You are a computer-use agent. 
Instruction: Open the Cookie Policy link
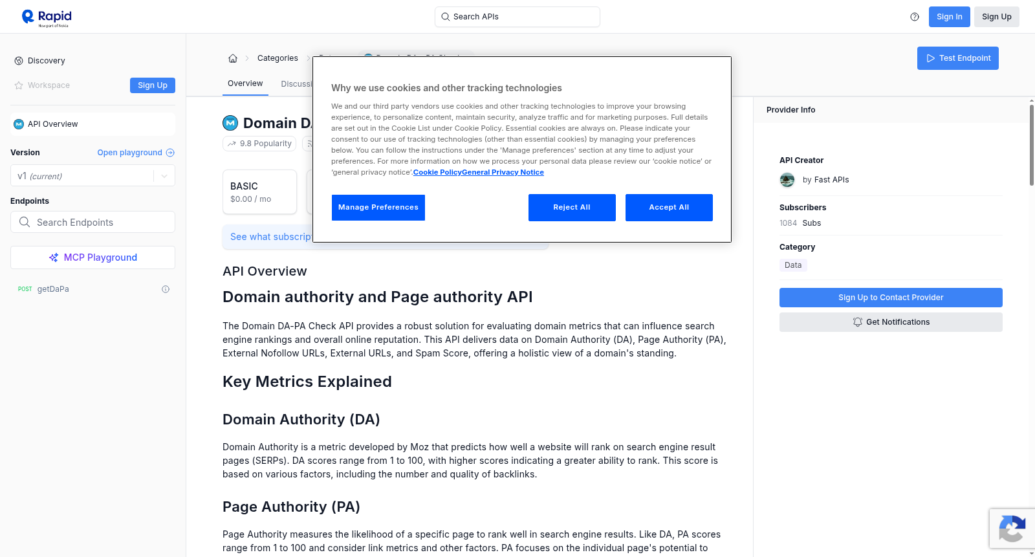coord(437,172)
